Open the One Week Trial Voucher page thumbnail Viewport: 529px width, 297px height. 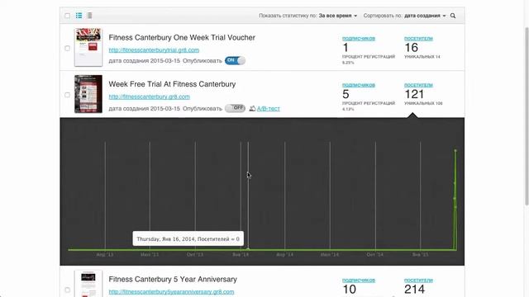click(88, 47)
